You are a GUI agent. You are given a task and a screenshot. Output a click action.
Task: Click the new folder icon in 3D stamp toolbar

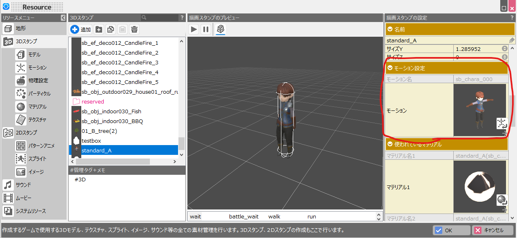click(99, 29)
